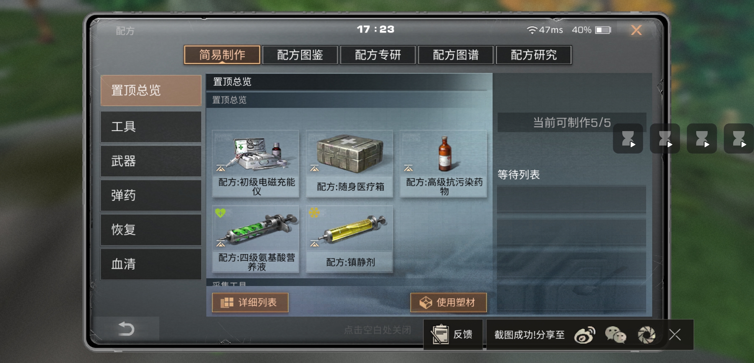754x363 pixels.
Task: Toggle pin on 随身医疗箱 recipe
Action: [x=315, y=168]
